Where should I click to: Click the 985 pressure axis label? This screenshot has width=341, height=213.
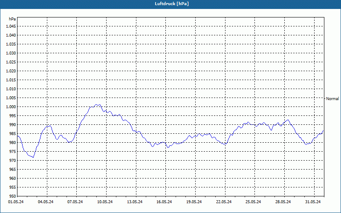pyautogui.click(x=12, y=134)
